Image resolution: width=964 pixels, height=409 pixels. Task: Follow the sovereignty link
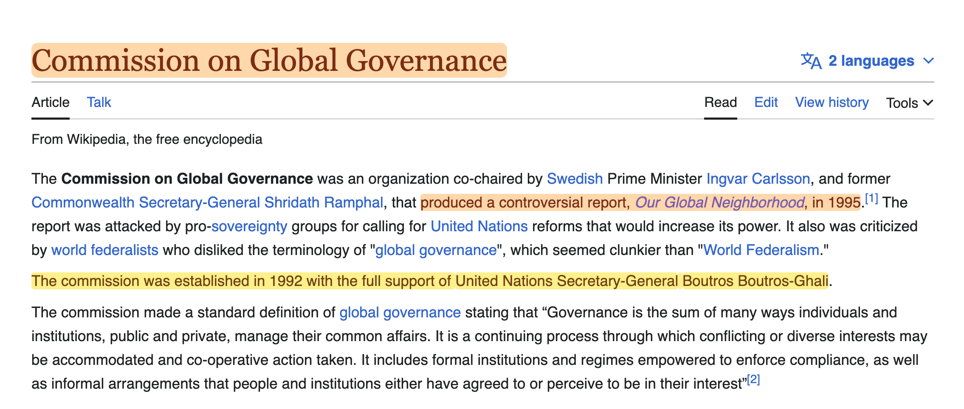coord(249,226)
